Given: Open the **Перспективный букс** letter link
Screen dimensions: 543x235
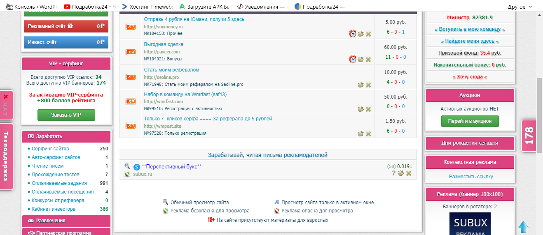Looking at the screenshot, I should (x=171, y=166).
